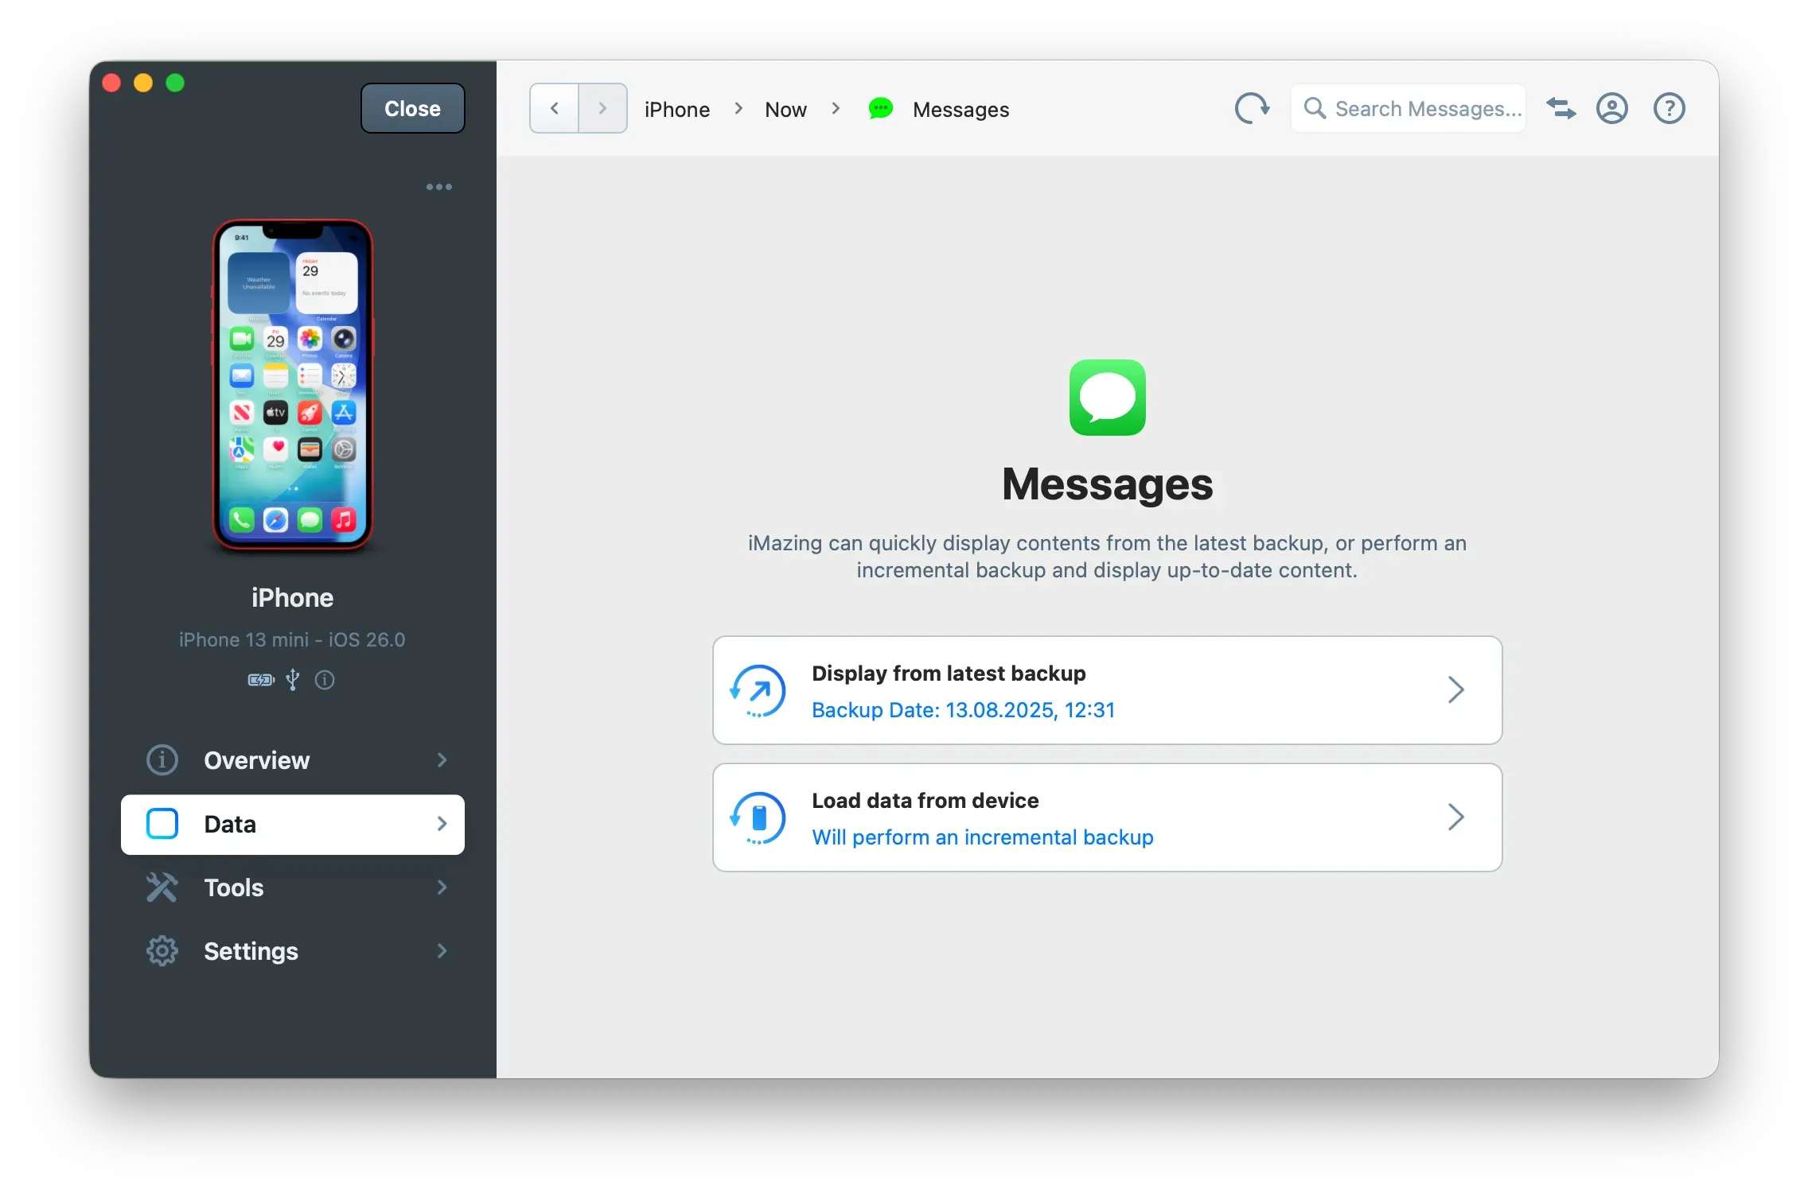Select the Tools wrench icon in the sidebar
This screenshot has width=1808, height=1196.
point(162,887)
